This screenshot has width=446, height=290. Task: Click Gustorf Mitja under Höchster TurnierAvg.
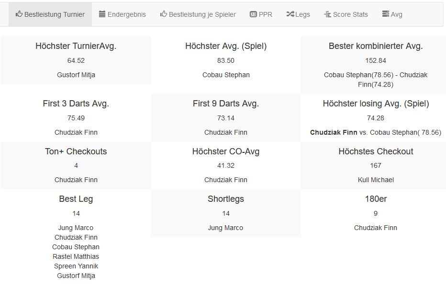click(76, 75)
